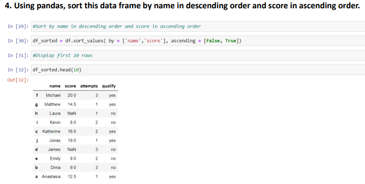The height and width of the screenshot is (184, 365).
Task: Select the Michael cell in row f
Action: point(53,95)
